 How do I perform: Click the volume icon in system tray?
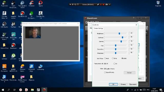(x=138, y=90)
